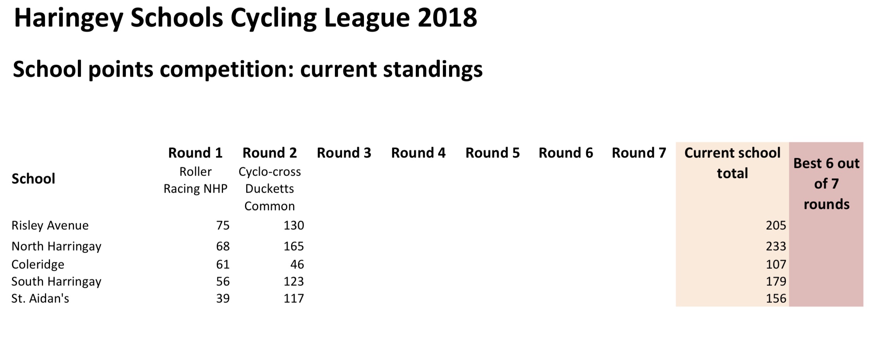888x341 pixels.
Task: Select the Round 5 column header
Action: pyautogui.click(x=492, y=153)
